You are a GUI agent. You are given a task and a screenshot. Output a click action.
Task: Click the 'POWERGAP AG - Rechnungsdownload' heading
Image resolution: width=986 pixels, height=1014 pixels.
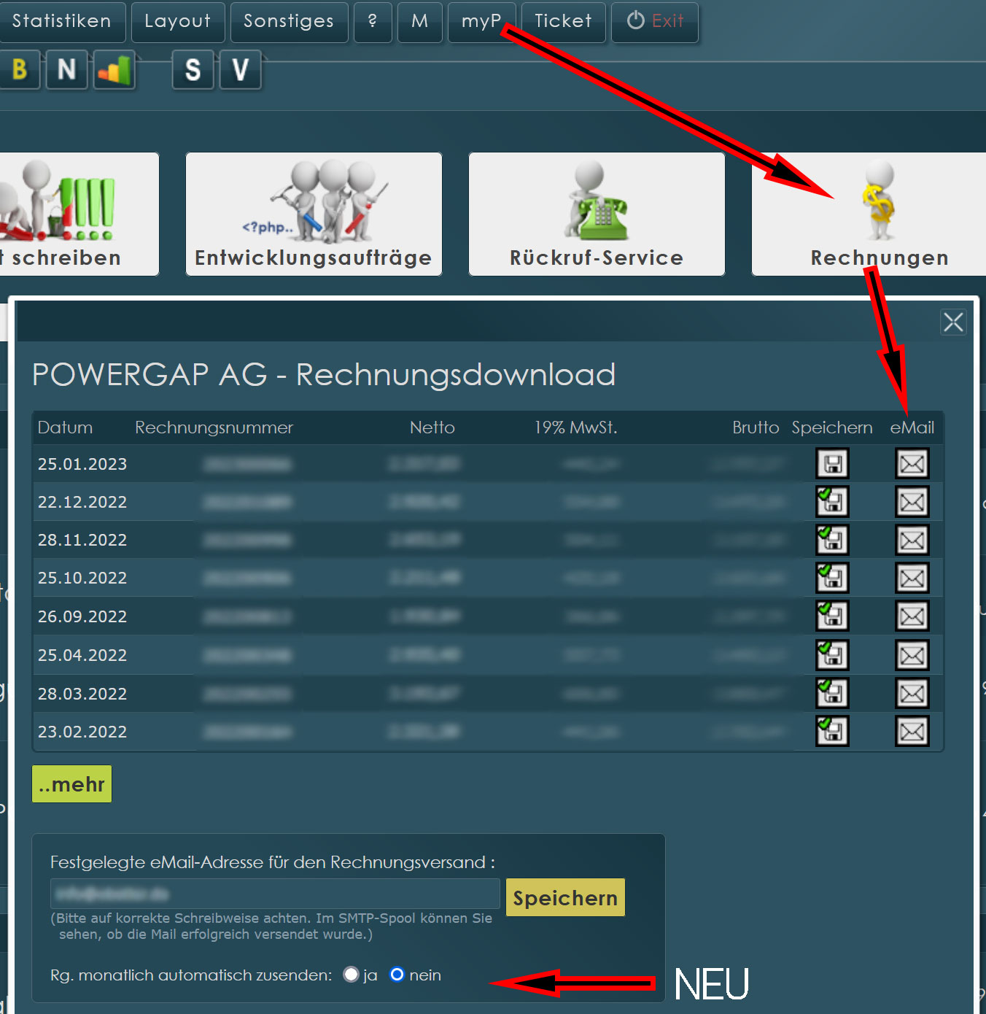[324, 375]
